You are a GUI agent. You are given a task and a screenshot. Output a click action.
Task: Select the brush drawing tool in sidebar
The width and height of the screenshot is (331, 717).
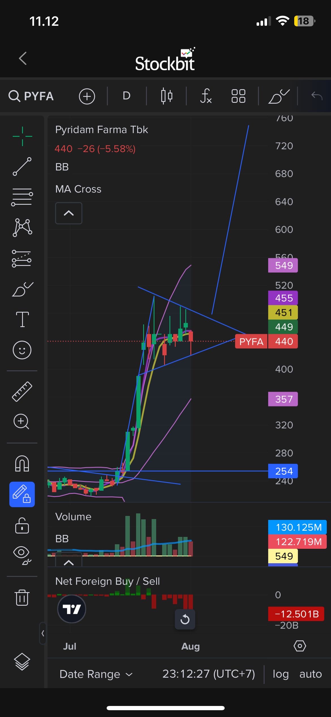pyautogui.click(x=23, y=289)
